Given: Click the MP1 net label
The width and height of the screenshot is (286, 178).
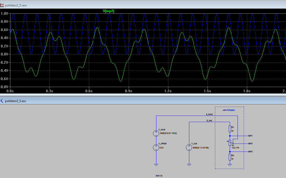Looking at the screenshot, I should (250, 136).
